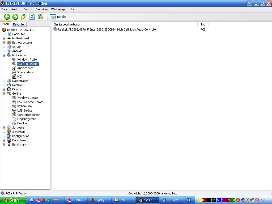This screenshot has width=272, height=204.
Task: Expand the Computer tree node
Action: point(4,34)
